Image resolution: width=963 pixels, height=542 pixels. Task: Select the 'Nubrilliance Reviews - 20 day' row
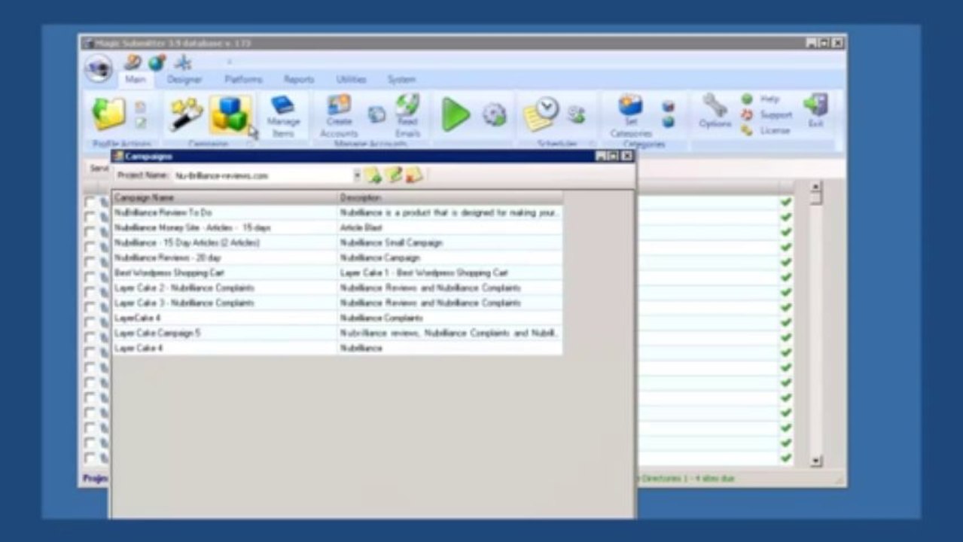[x=337, y=257]
